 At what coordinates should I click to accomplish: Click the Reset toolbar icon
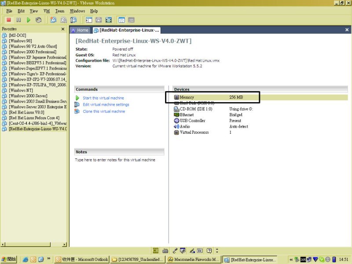pos(38,20)
